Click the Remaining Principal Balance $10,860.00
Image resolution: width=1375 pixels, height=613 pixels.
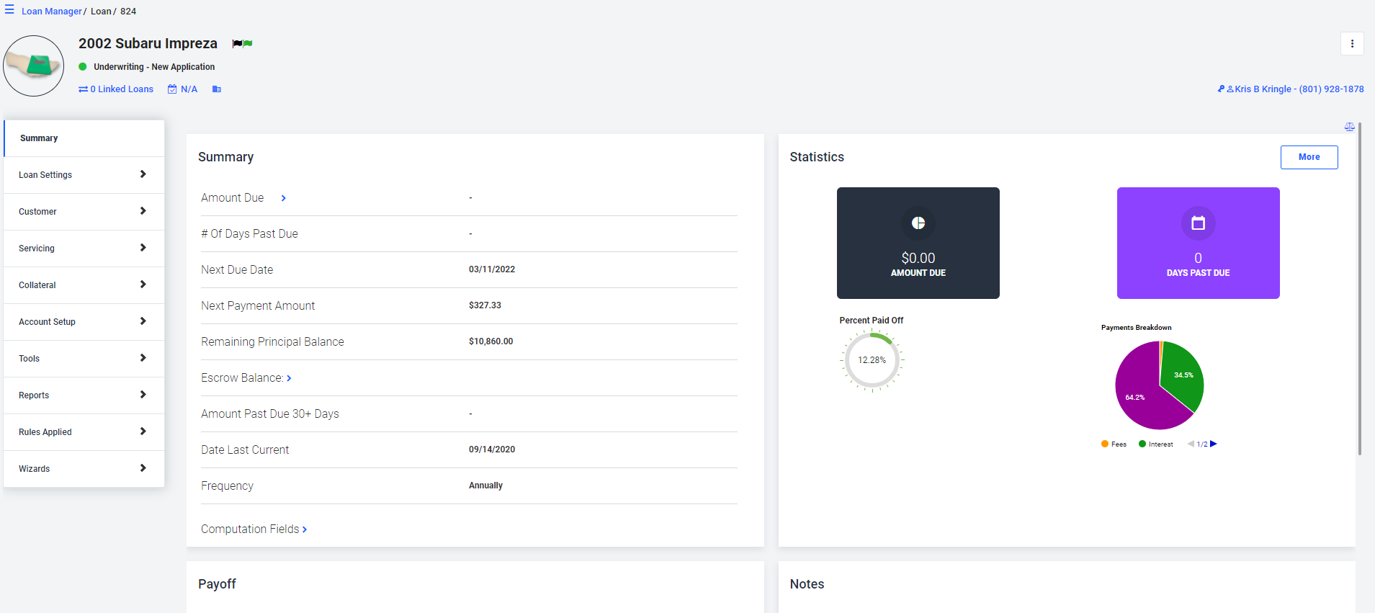tap(491, 341)
